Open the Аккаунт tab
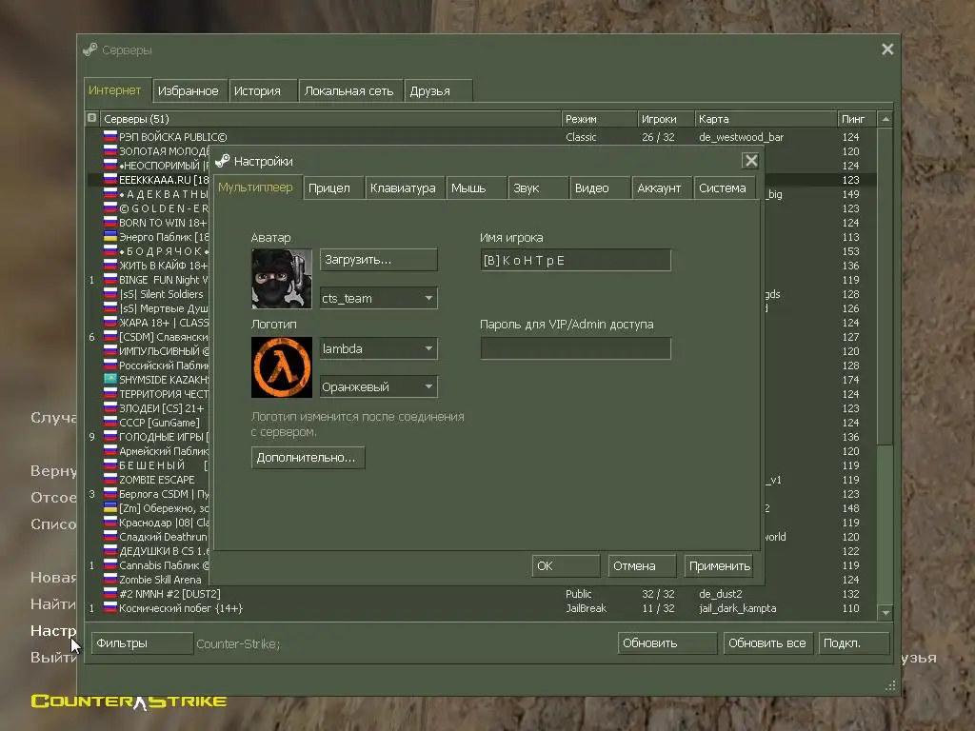The width and height of the screenshot is (975, 731). point(662,188)
